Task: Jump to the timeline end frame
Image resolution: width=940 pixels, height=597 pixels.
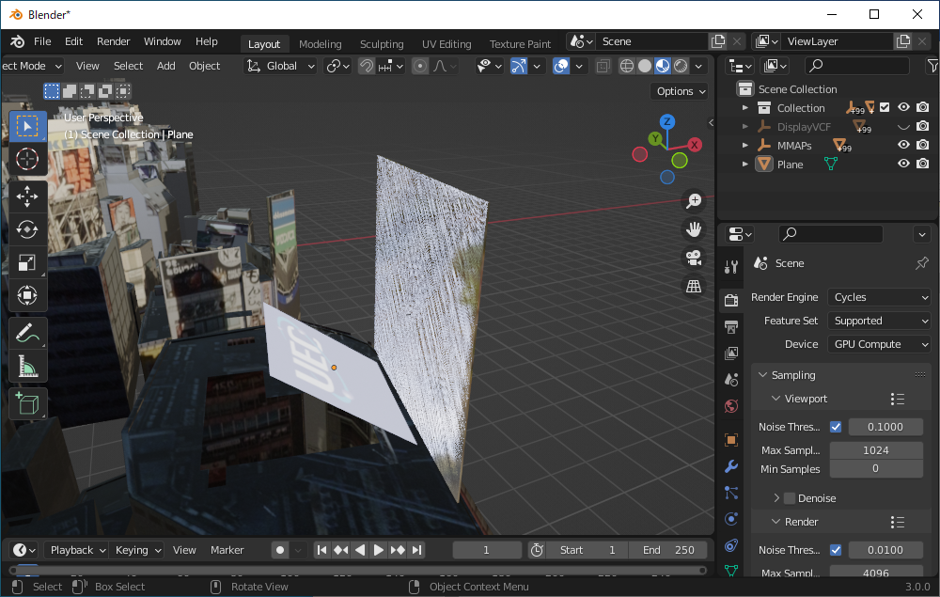Action: click(x=417, y=550)
